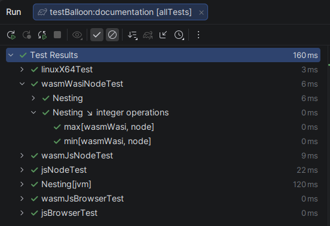Close the testBalloon:documentation run tab

pyautogui.click(x=201, y=13)
